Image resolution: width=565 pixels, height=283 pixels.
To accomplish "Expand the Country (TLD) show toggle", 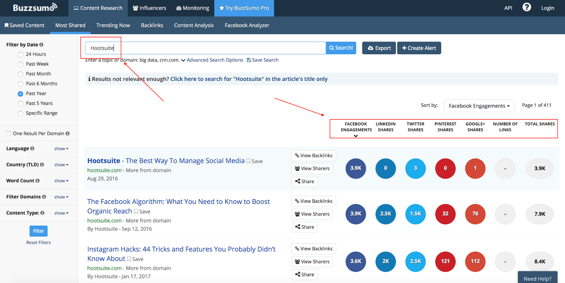I will coord(61,165).
